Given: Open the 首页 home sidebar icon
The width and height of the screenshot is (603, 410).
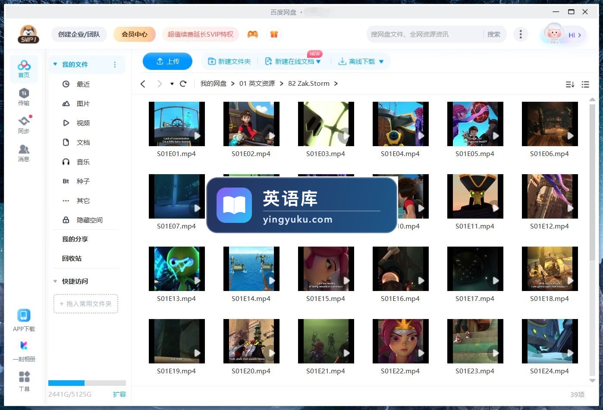Looking at the screenshot, I should [24, 69].
